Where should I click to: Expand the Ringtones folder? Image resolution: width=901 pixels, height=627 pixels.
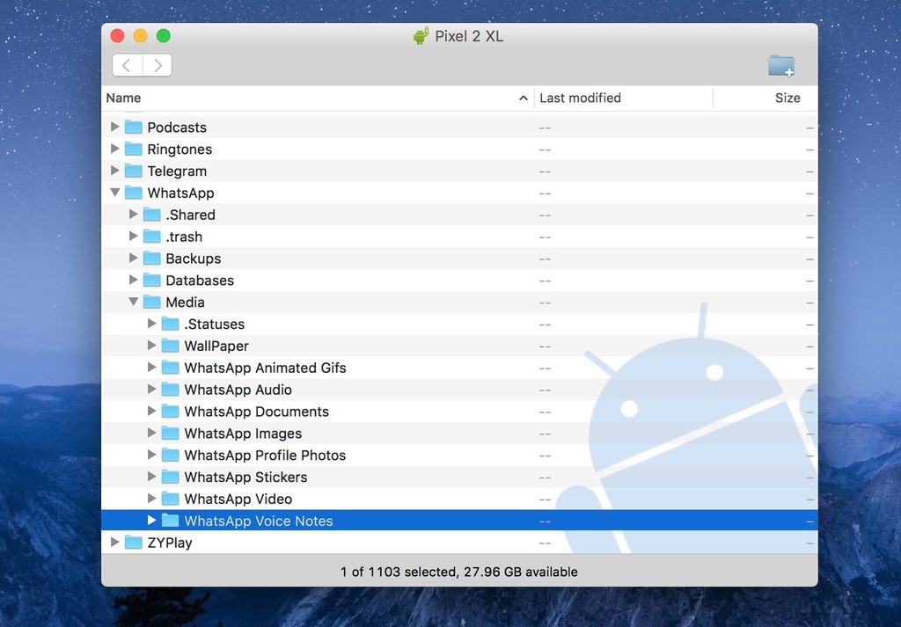tap(115, 149)
